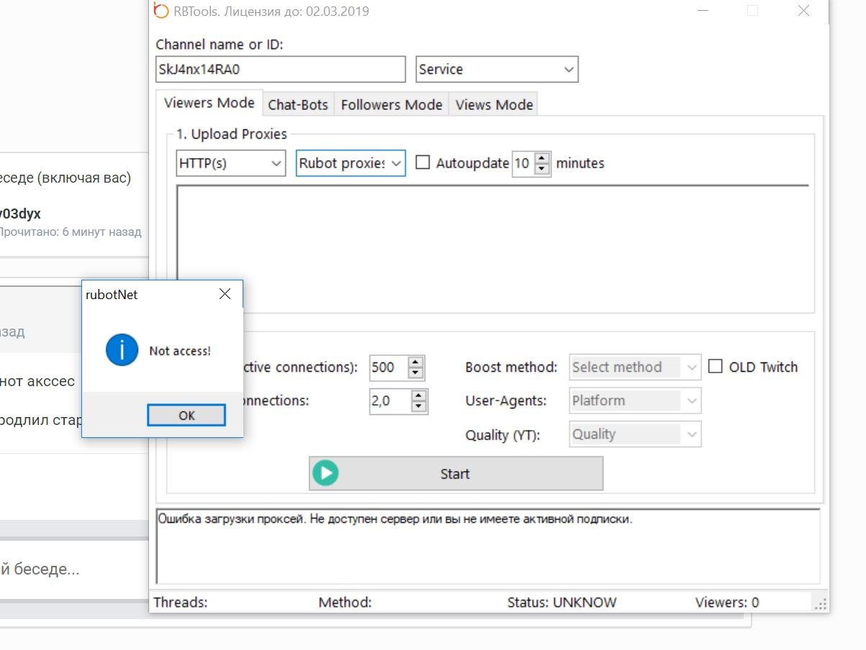Decrease the 2,0 connections value
The width and height of the screenshot is (866, 650).
click(x=418, y=407)
